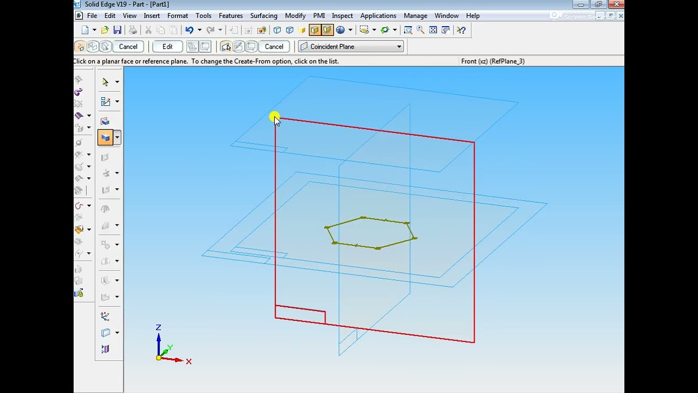Click the XYZ coordinate triad origin
698x393 pixels.
point(159,358)
